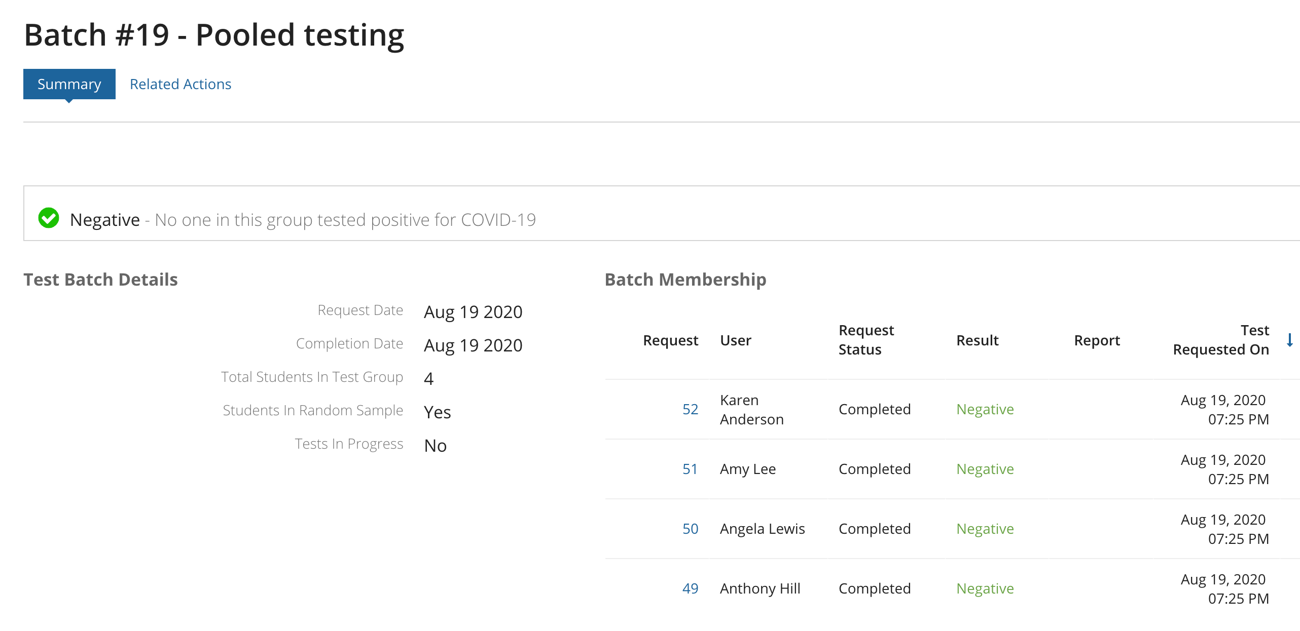This screenshot has width=1300, height=631.
Task: Switch to the Related Actions tab
Action: (180, 84)
